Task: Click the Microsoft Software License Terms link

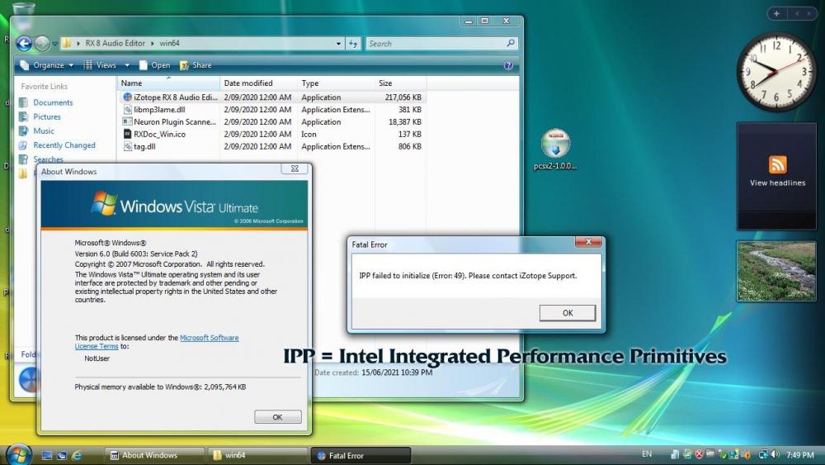Action: 157,342
